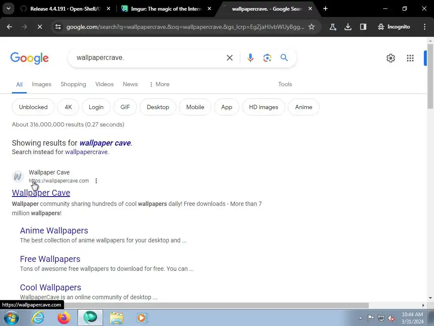Image resolution: width=434 pixels, height=326 pixels.
Task: Apply the Mobile filter chip
Action: click(195, 107)
